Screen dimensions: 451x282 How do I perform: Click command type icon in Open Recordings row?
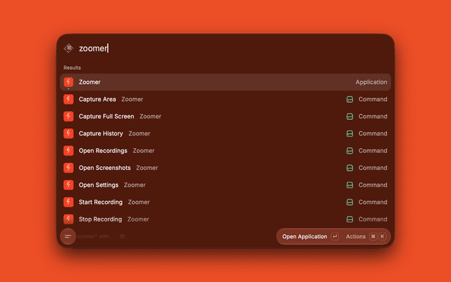pyautogui.click(x=350, y=150)
